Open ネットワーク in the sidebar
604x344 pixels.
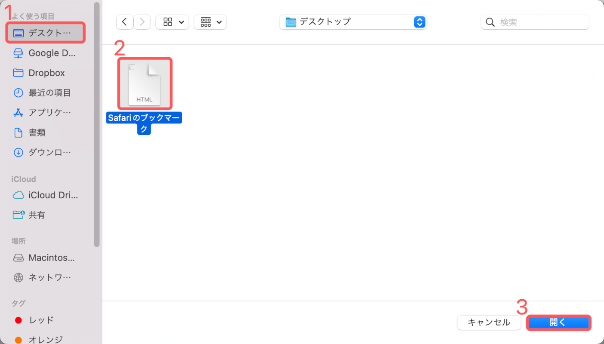(46, 277)
